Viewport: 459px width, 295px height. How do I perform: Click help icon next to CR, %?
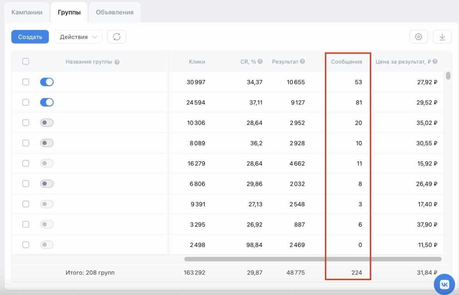point(260,62)
